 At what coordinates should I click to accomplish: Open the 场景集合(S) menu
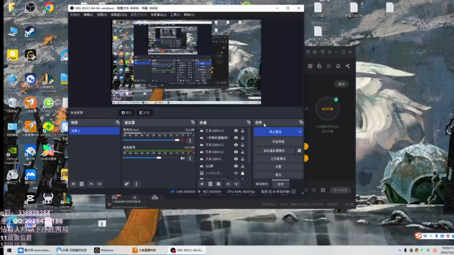click(x=158, y=15)
